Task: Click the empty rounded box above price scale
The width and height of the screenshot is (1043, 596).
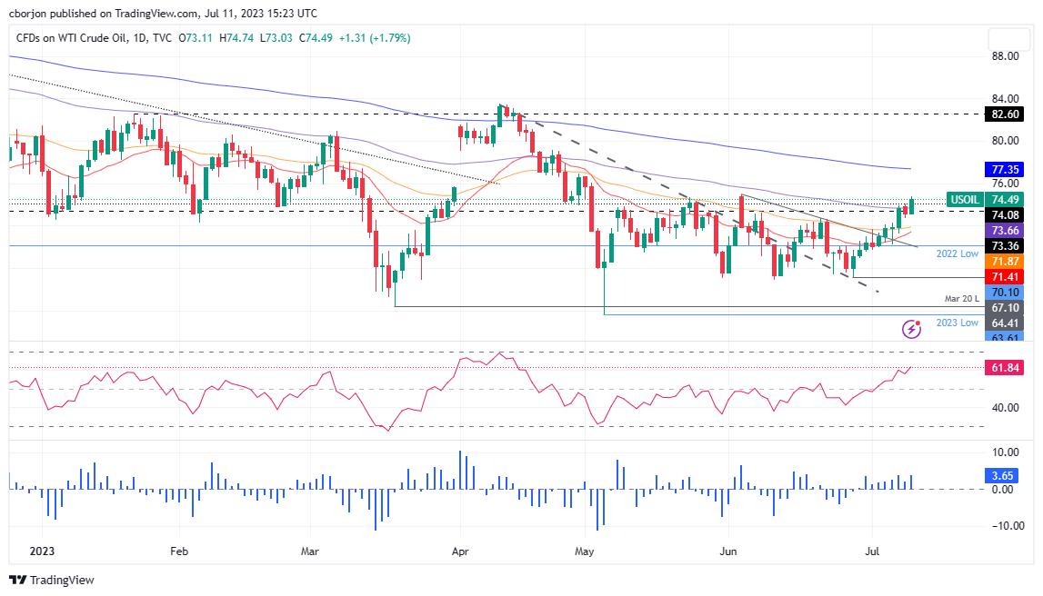Action: (1009, 41)
